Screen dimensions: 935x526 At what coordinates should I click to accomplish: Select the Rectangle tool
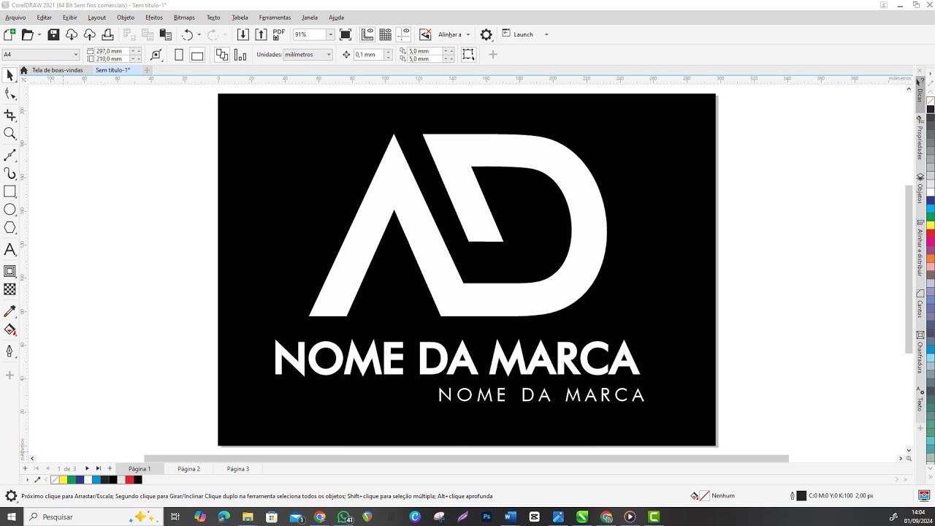(9, 191)
